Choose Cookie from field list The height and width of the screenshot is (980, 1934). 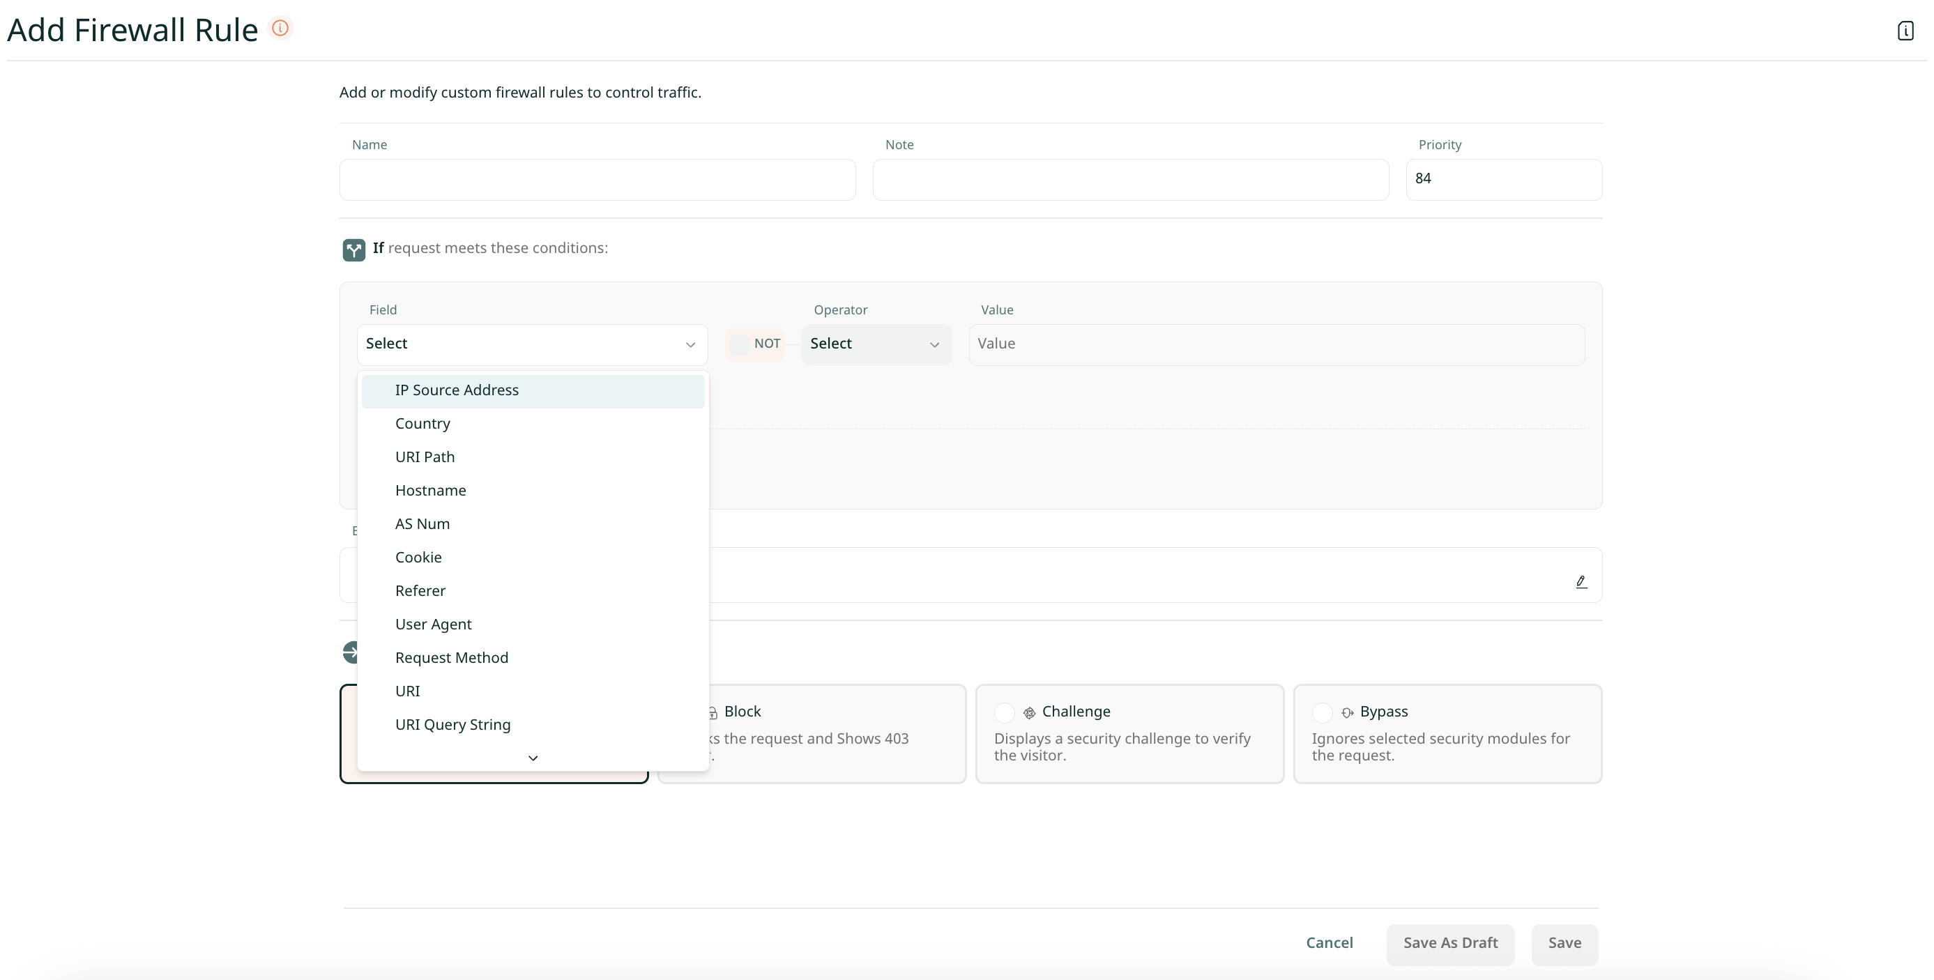pos(533,558)
